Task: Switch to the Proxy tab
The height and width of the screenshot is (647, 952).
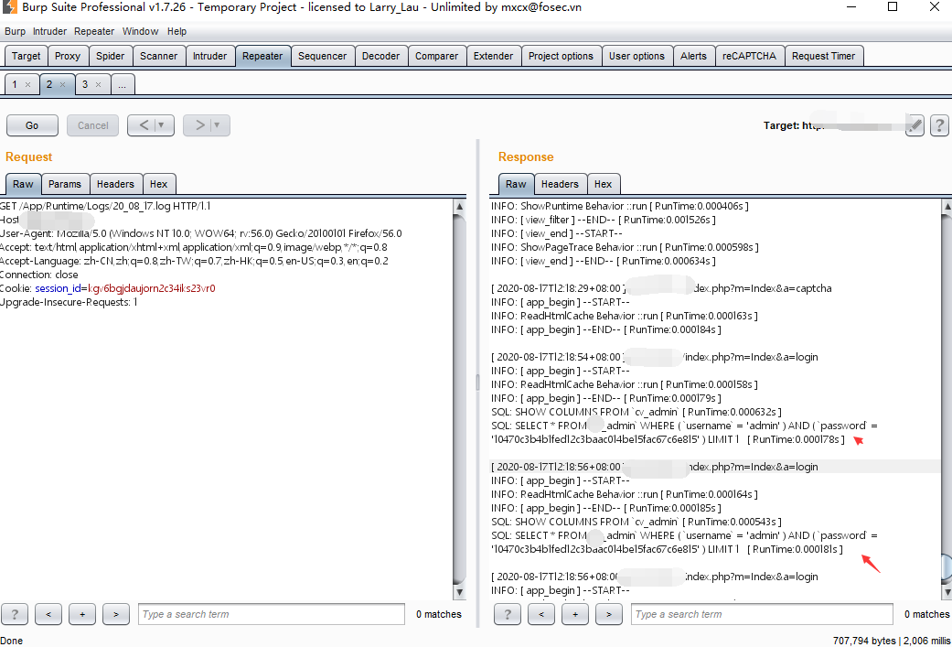Action: point(68,56)
